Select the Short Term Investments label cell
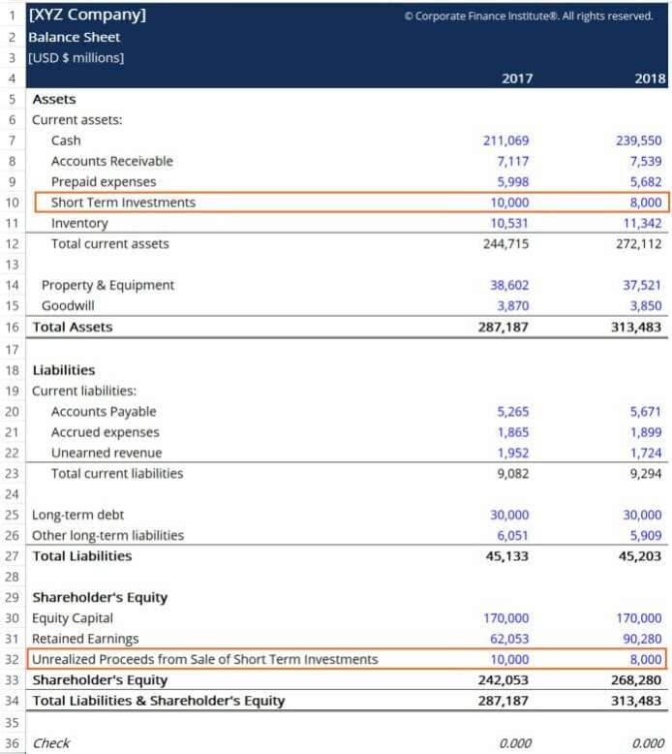672x754 pixels. (123, 203)
